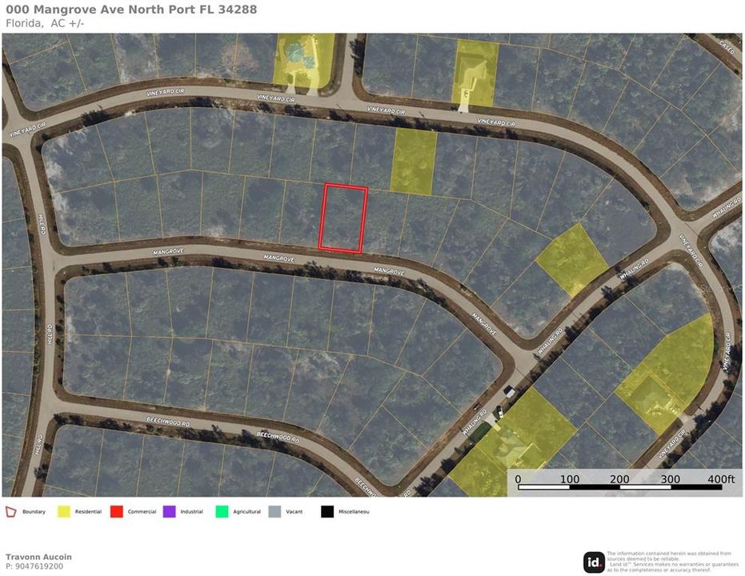Click the Boundary legend outline symbol

point(9,511)
